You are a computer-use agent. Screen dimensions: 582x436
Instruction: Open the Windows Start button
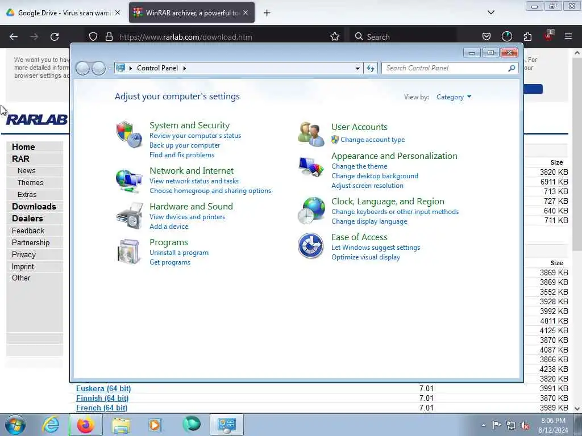click(15, 425)
